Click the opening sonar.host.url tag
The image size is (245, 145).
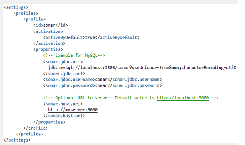coord(63,104)
